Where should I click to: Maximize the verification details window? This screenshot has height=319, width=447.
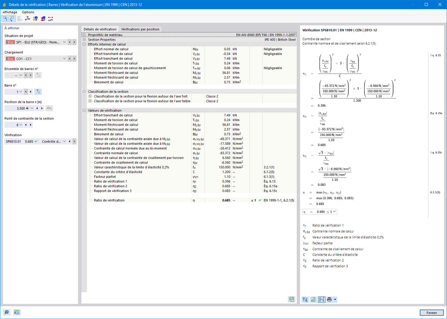coord(426,4)
